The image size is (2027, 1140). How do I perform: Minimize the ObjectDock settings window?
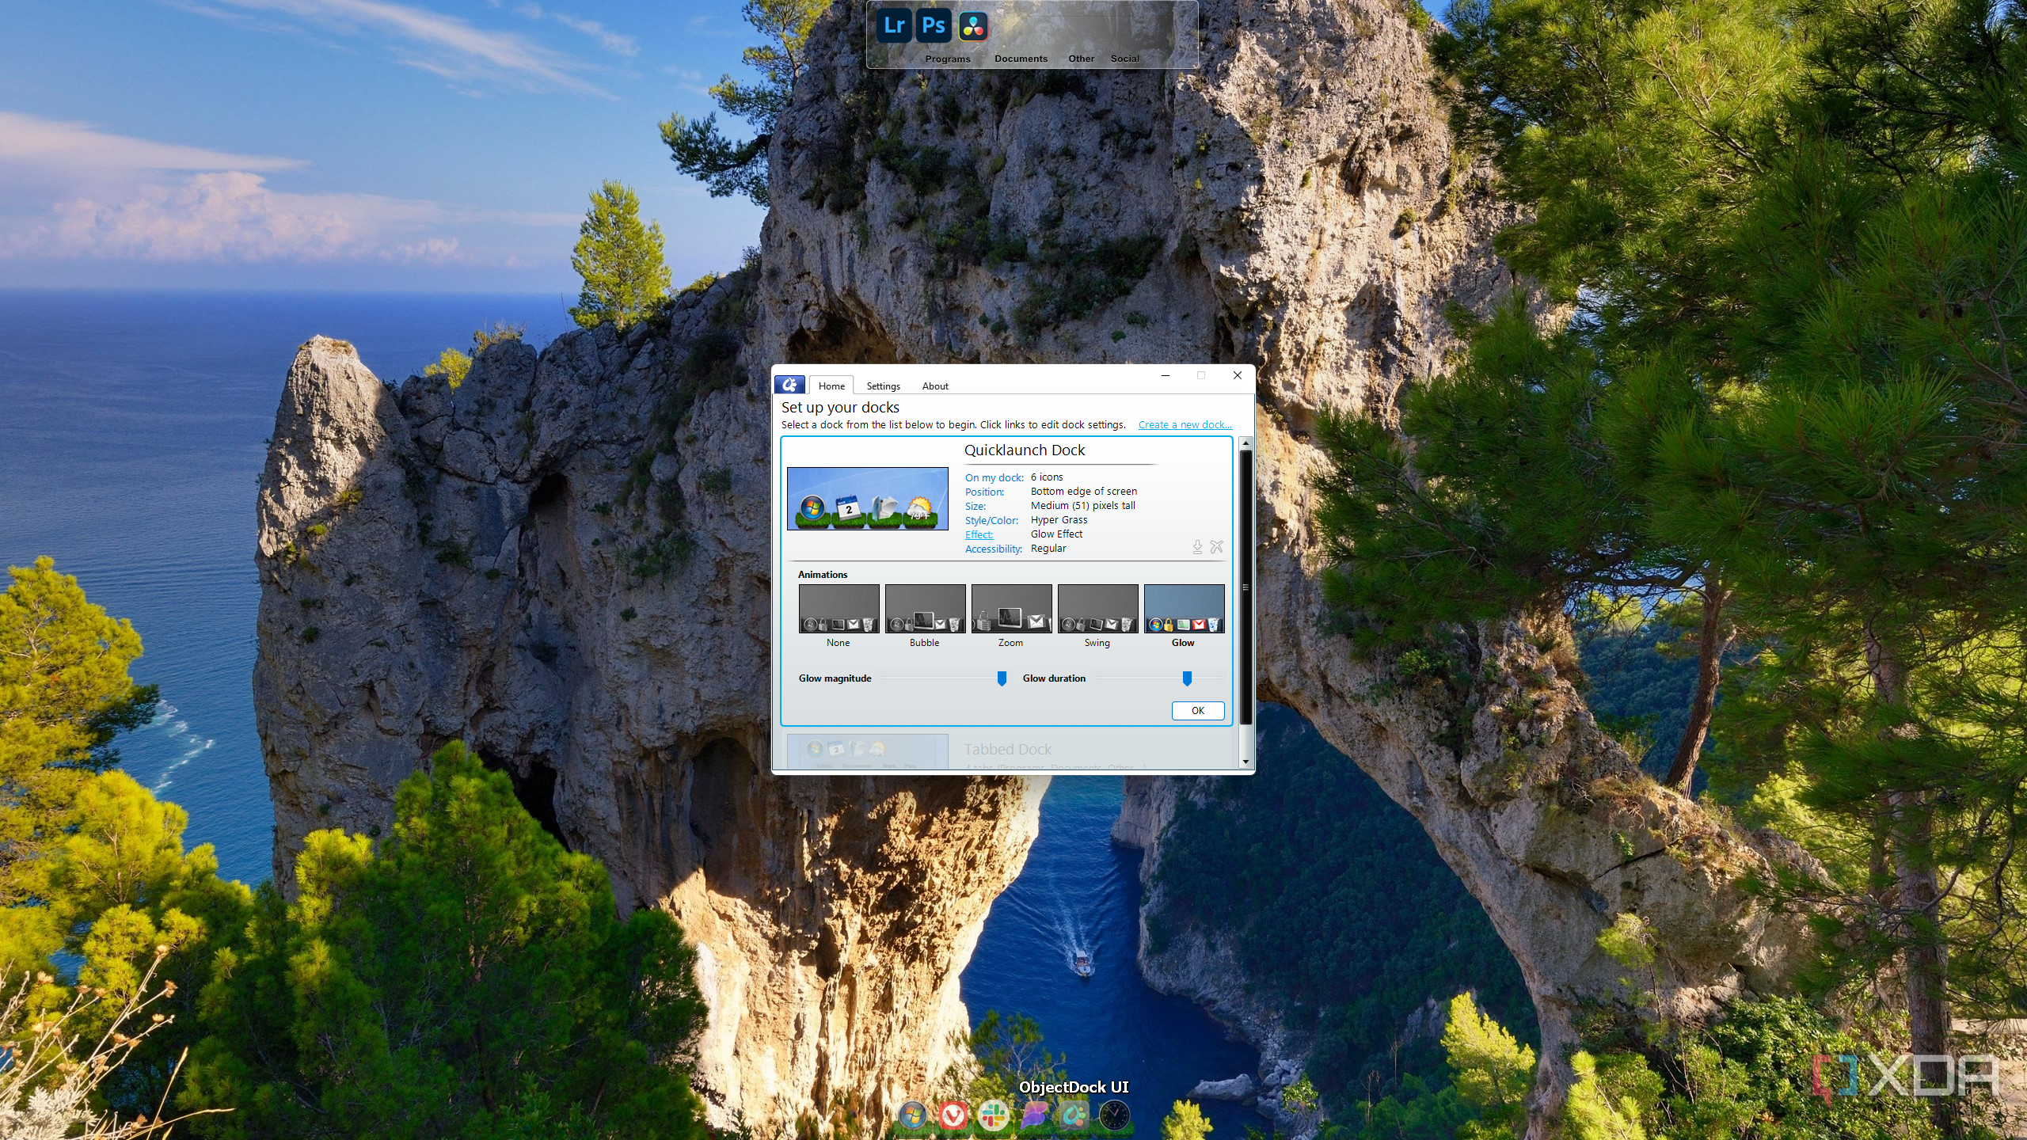click(x=1165, y=375)
